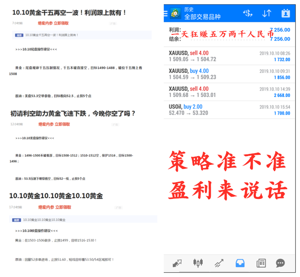Open Chart tab with candlestick icon

coord(198,263)
